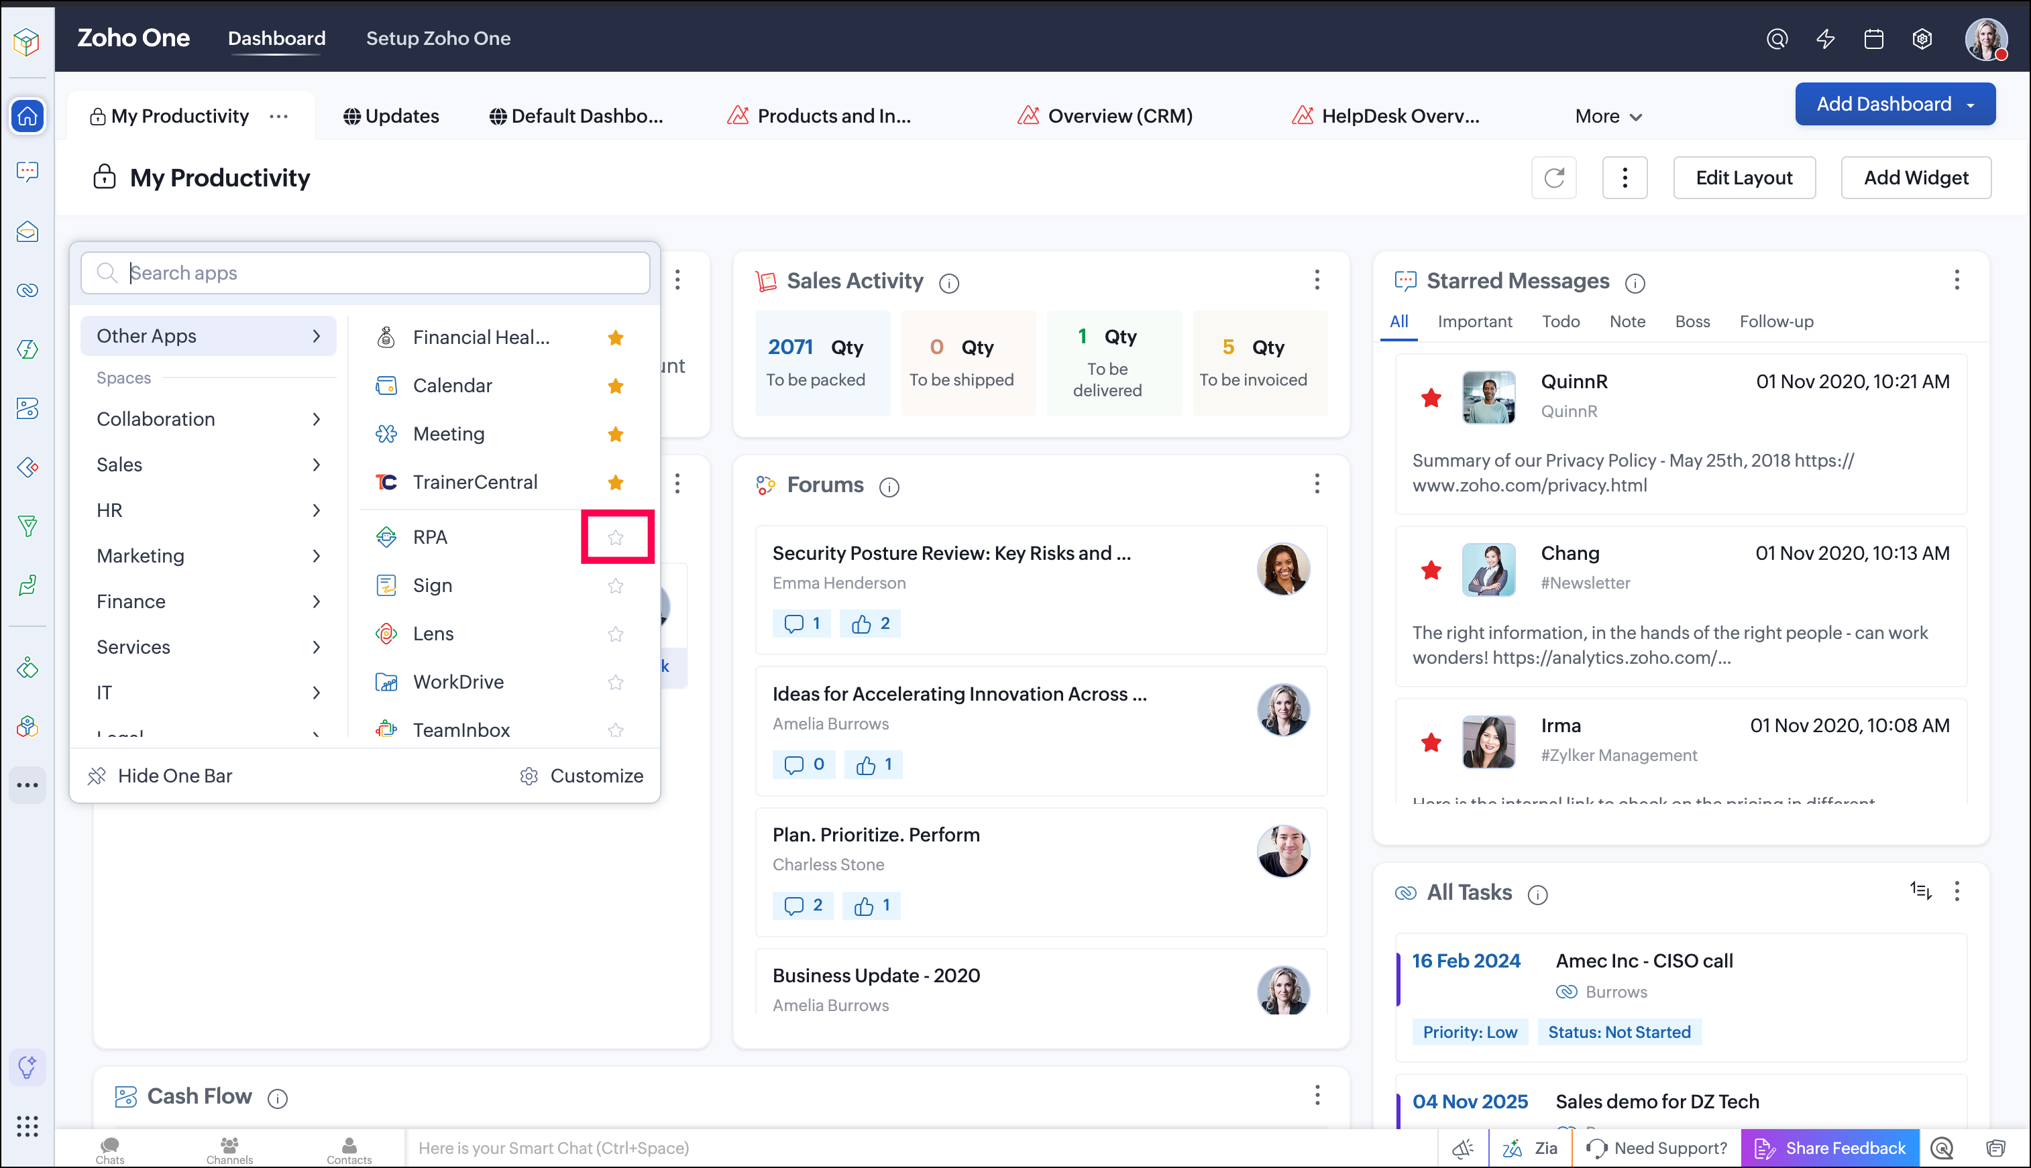Star the Sign app as favorite
The image size is (2031, 1168).
(616, 585)
